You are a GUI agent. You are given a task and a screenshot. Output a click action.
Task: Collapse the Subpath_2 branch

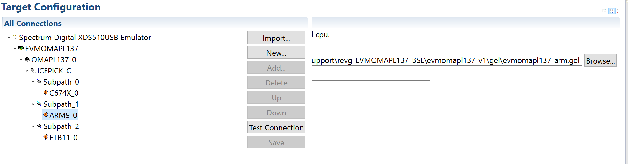33,126
